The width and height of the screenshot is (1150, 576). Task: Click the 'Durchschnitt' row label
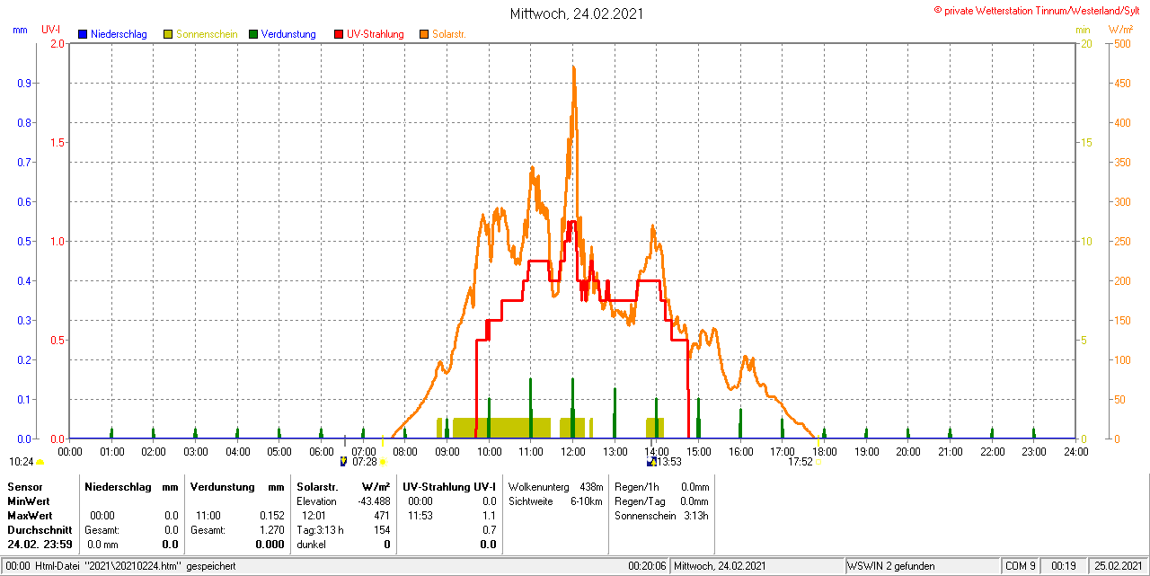pyautogui.click(x=40, y=530)
